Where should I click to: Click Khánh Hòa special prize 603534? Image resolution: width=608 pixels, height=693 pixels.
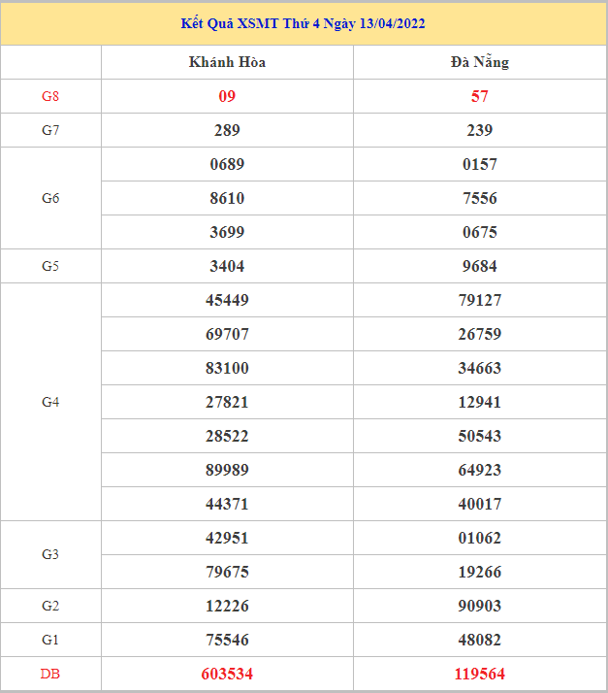point(227,674)
